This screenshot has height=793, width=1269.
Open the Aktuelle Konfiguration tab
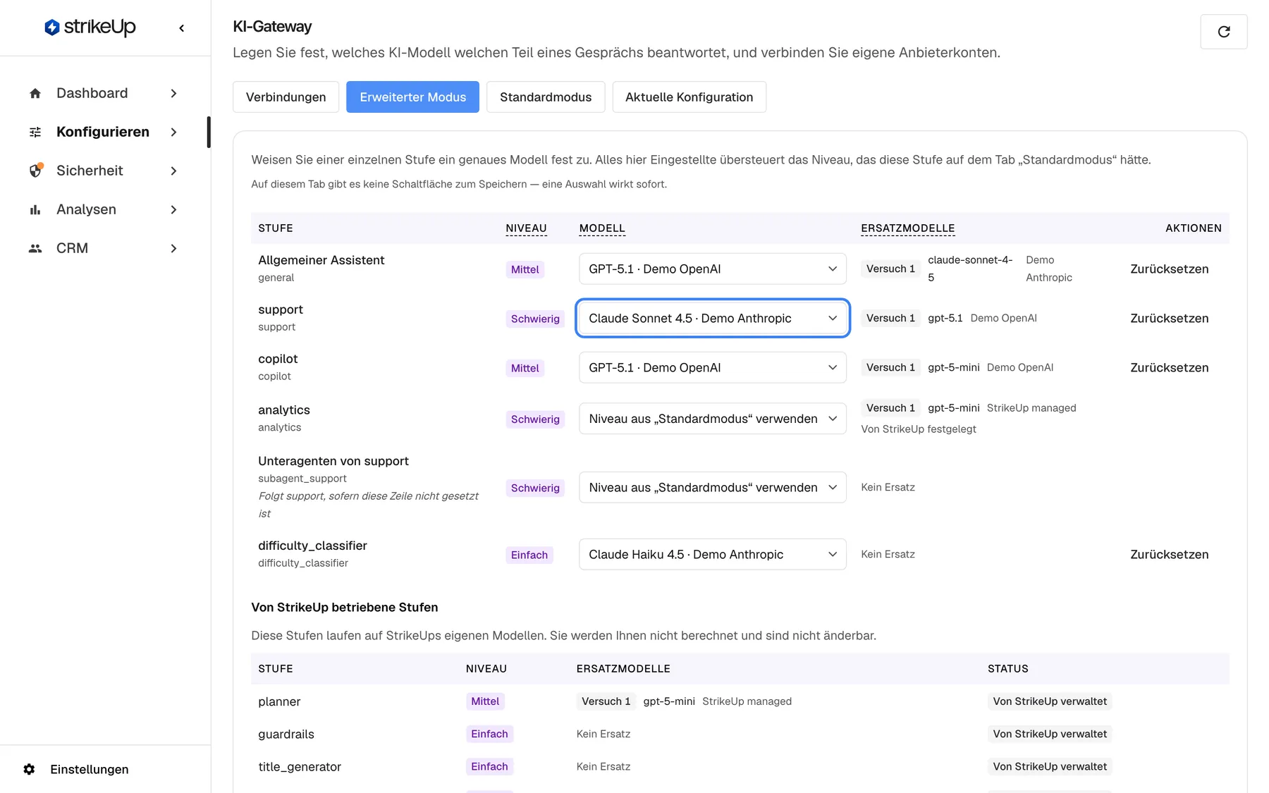tap(689, 97)
